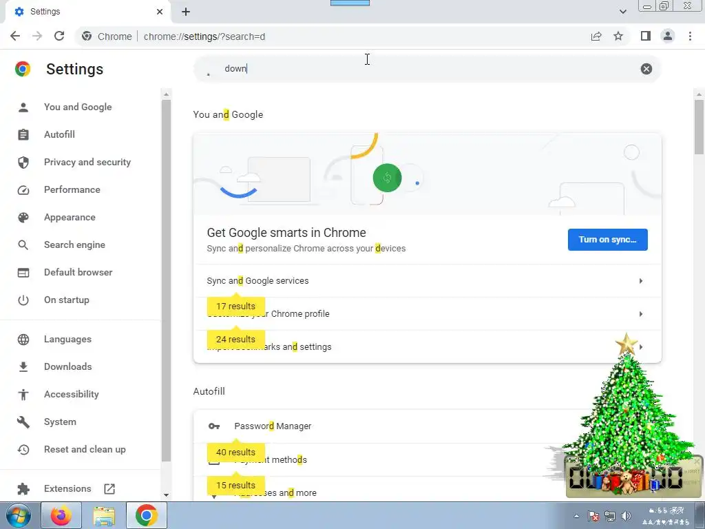Open Appearance settings section
705x529 pixels.
pyautogui.click(x=70, y=217)
